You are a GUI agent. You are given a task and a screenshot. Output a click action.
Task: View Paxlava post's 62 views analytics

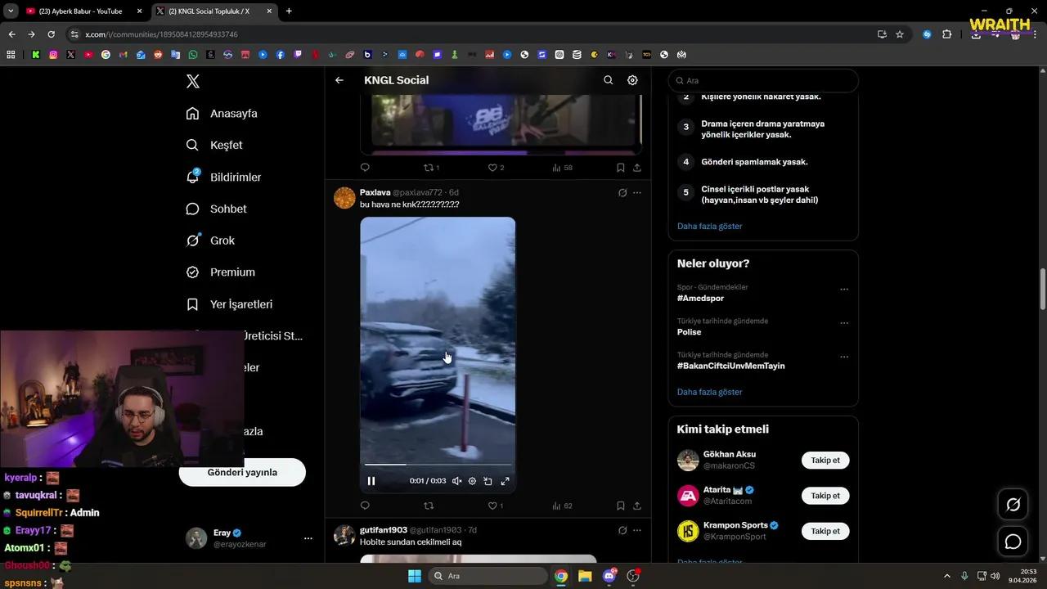coord(562,506)
